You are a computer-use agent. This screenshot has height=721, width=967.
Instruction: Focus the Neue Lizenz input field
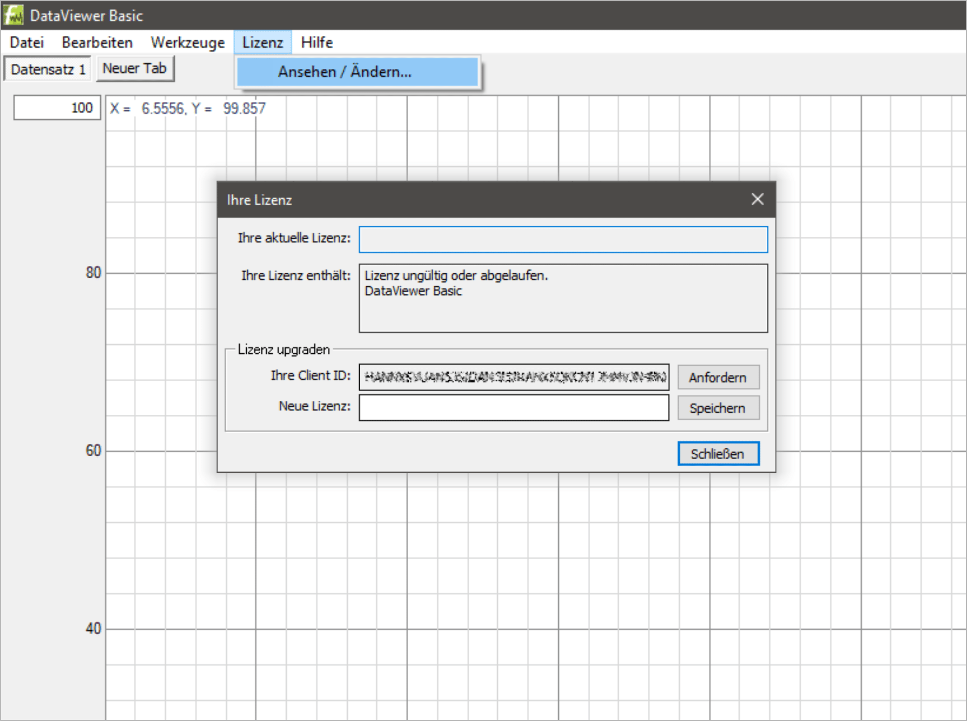click(x=513, y=407)
